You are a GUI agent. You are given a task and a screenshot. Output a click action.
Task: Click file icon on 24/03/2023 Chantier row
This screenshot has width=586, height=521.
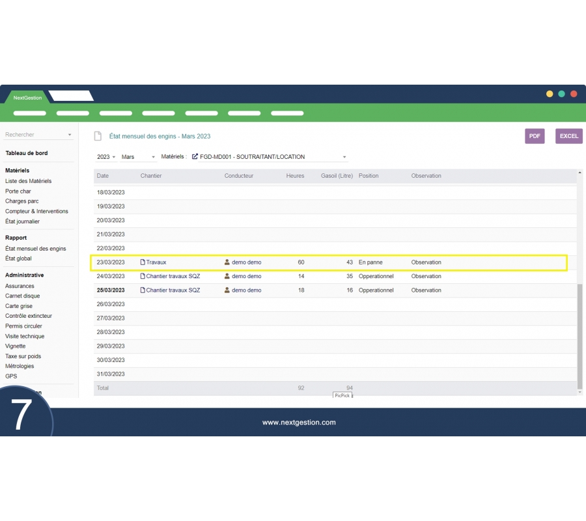(x=143, y=276)
